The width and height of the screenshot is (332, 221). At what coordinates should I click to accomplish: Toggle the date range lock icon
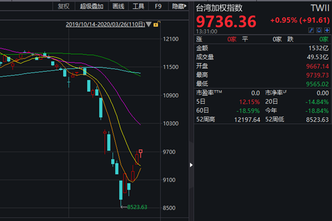(156, 24)
